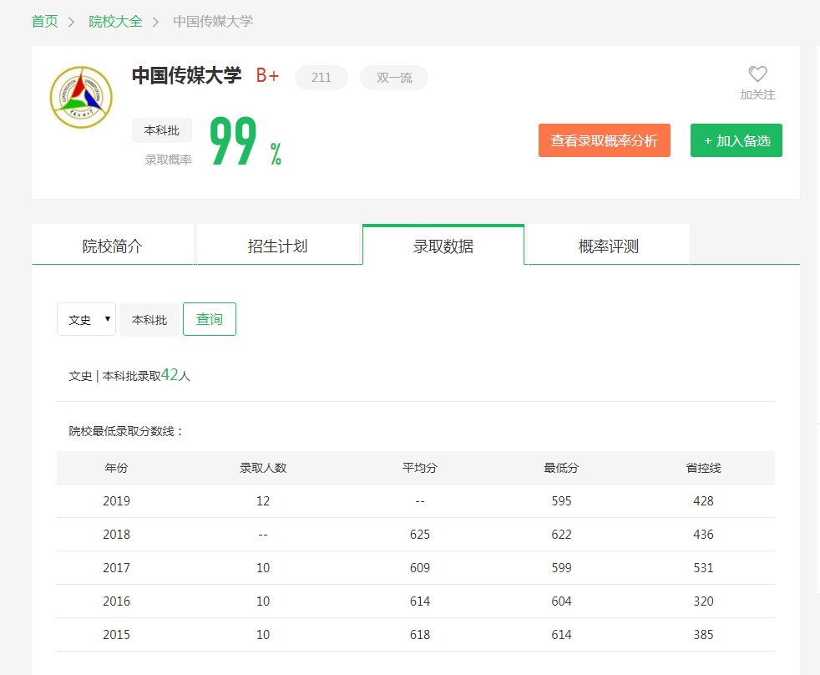
Task: Select the 2015 year row cell
Action: tap(116, 635)
